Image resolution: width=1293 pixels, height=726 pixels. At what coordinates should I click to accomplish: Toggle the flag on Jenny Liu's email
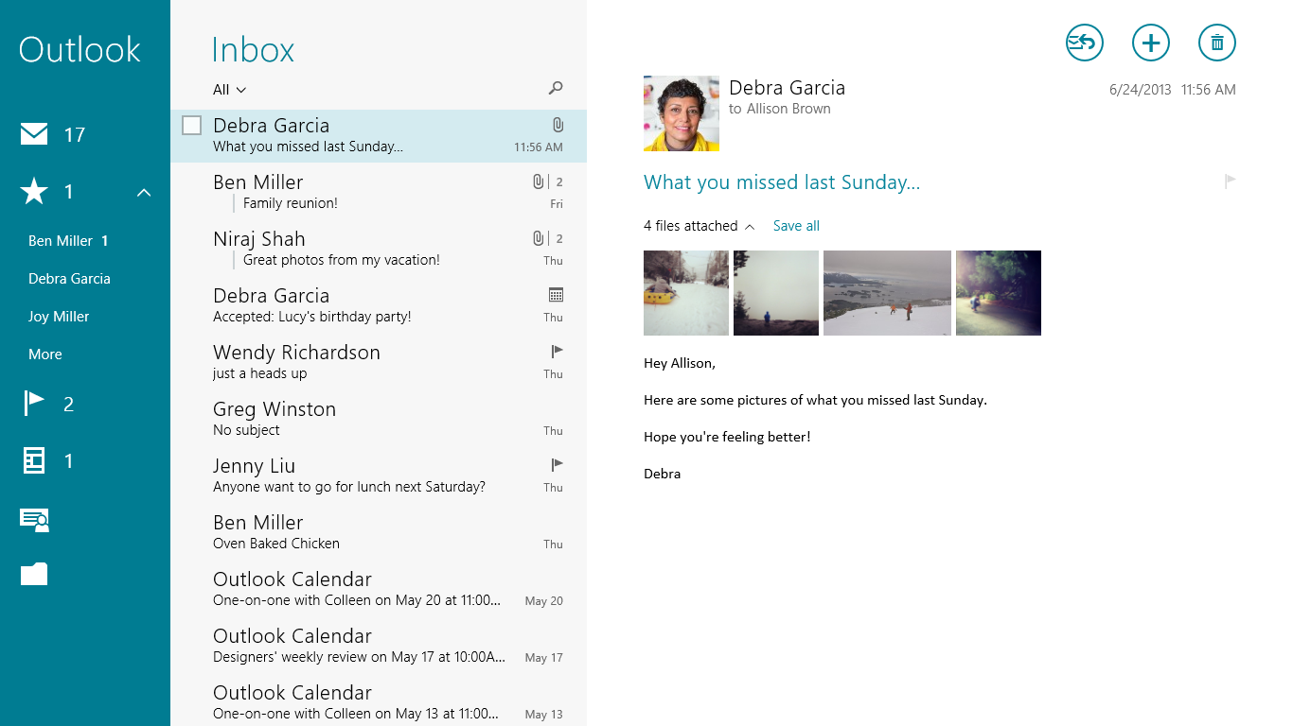tap(557, 464)
